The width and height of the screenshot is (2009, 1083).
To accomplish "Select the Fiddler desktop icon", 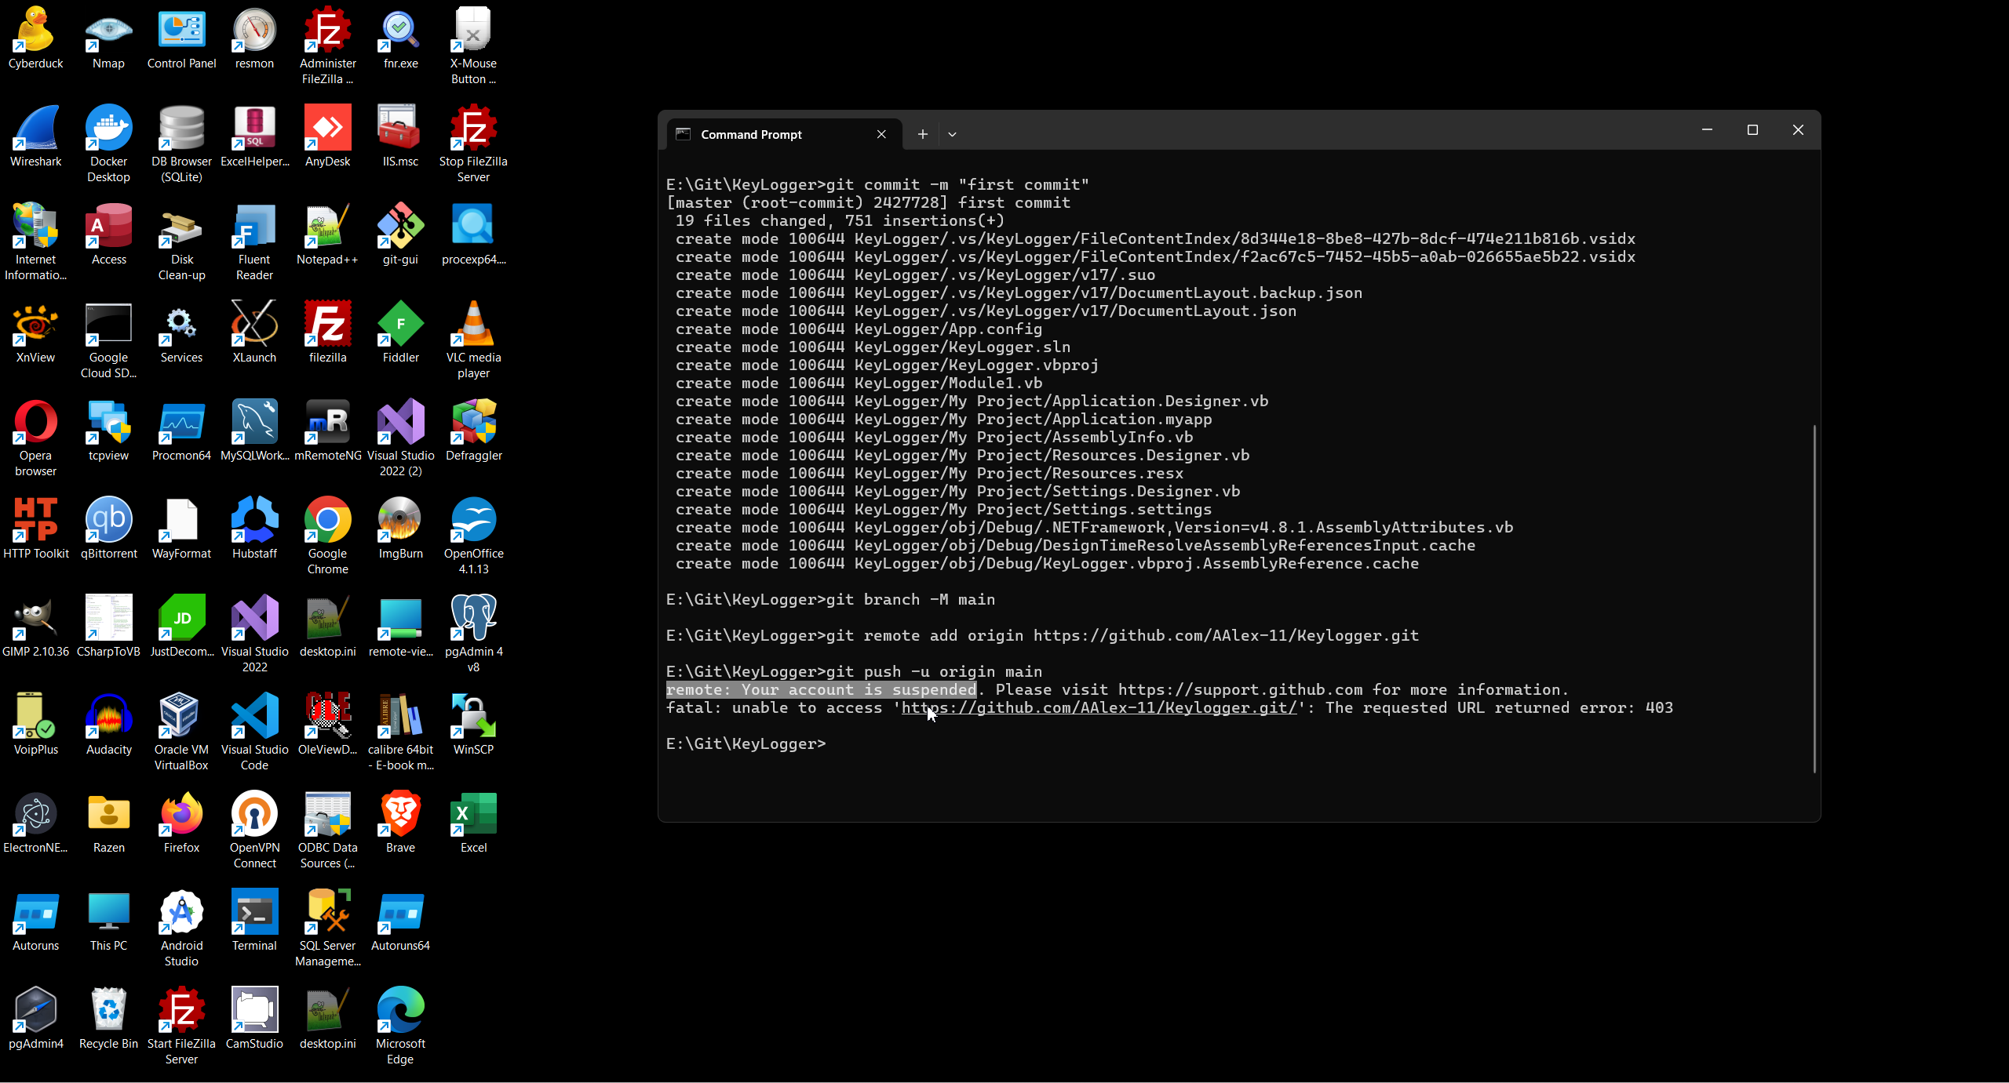I will coord(400,325).
